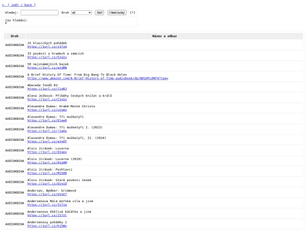
Task: Click AUDIOKNIHA cell in Abeceda fondů EU row
Action: pos(14,87)
